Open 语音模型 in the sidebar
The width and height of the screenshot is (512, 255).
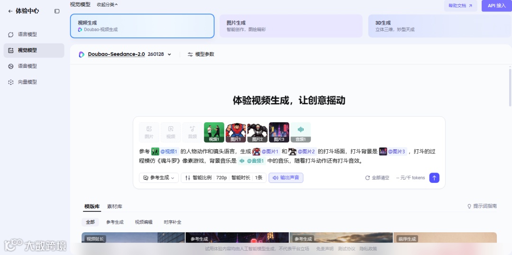34,66
